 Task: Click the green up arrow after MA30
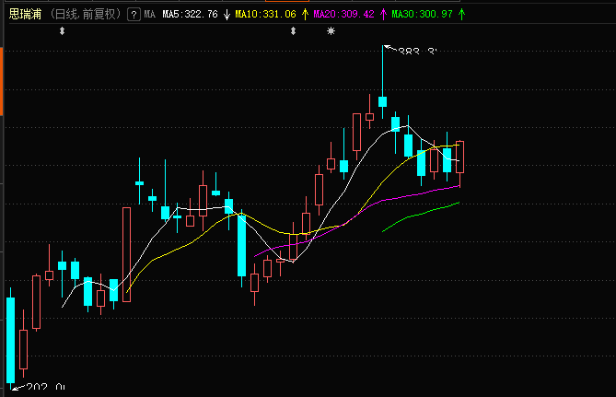(x=462, y=14)
